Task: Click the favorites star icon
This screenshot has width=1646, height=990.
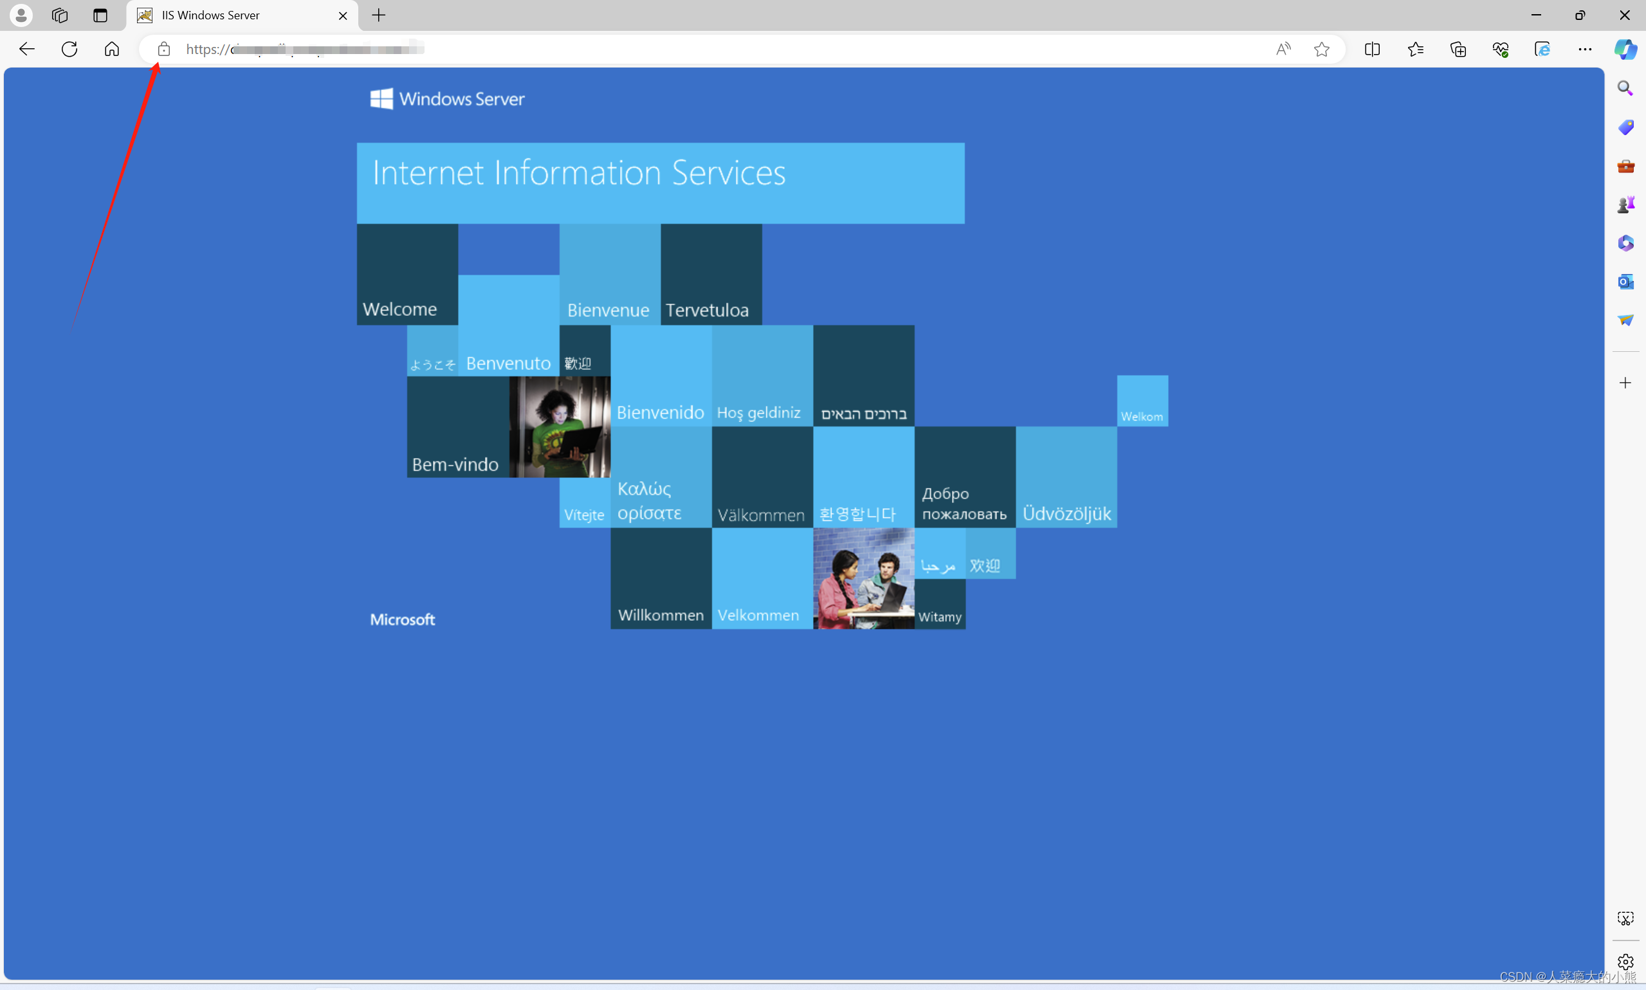Action: 1322,50
